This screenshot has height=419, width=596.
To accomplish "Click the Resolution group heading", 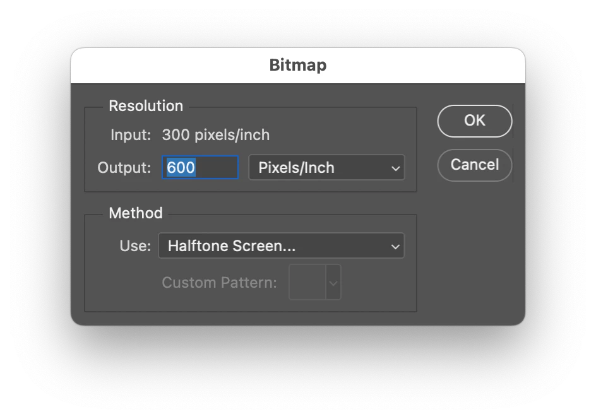I will 146,106.
